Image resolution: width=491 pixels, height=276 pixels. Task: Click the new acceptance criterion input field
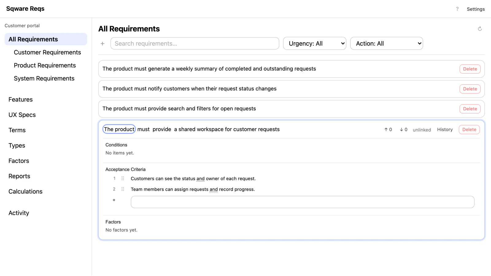303,202
